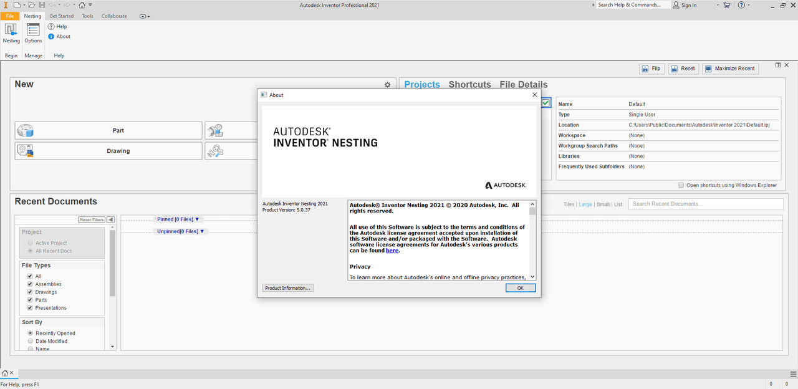
Task: Click the Presentation template icon beside Drawing
Action: pos(216,151)
